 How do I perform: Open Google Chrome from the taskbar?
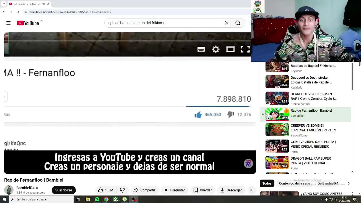(x=106, y=199)
